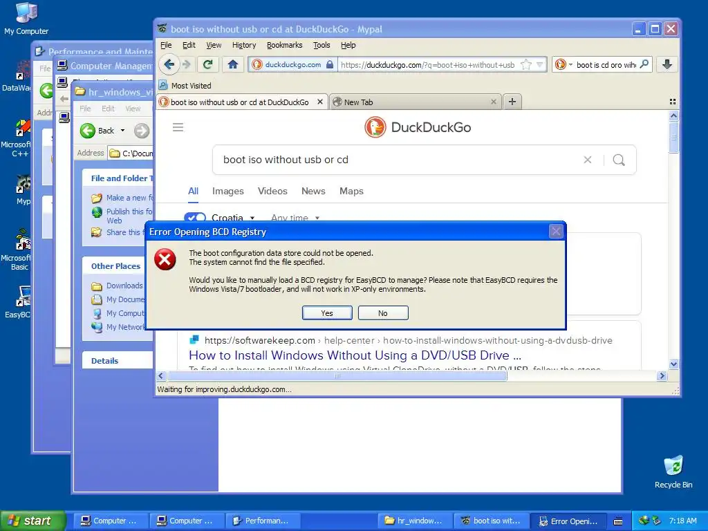Open the Any time filter dropdown
The width and height of the screenshot is (708, 531).
coord(295,217)
